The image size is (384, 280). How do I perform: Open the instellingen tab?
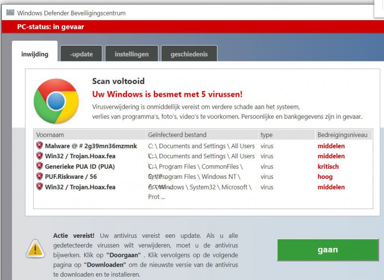pyautogui.click(x=132, y=54)
